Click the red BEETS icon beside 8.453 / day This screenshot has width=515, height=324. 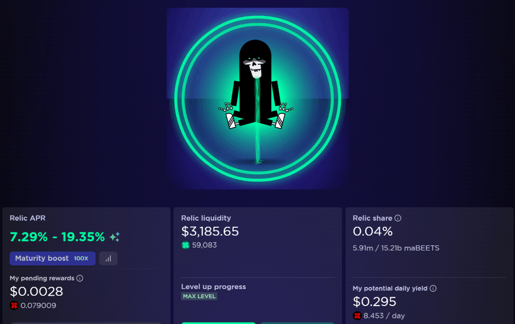(x=357, y=315)
